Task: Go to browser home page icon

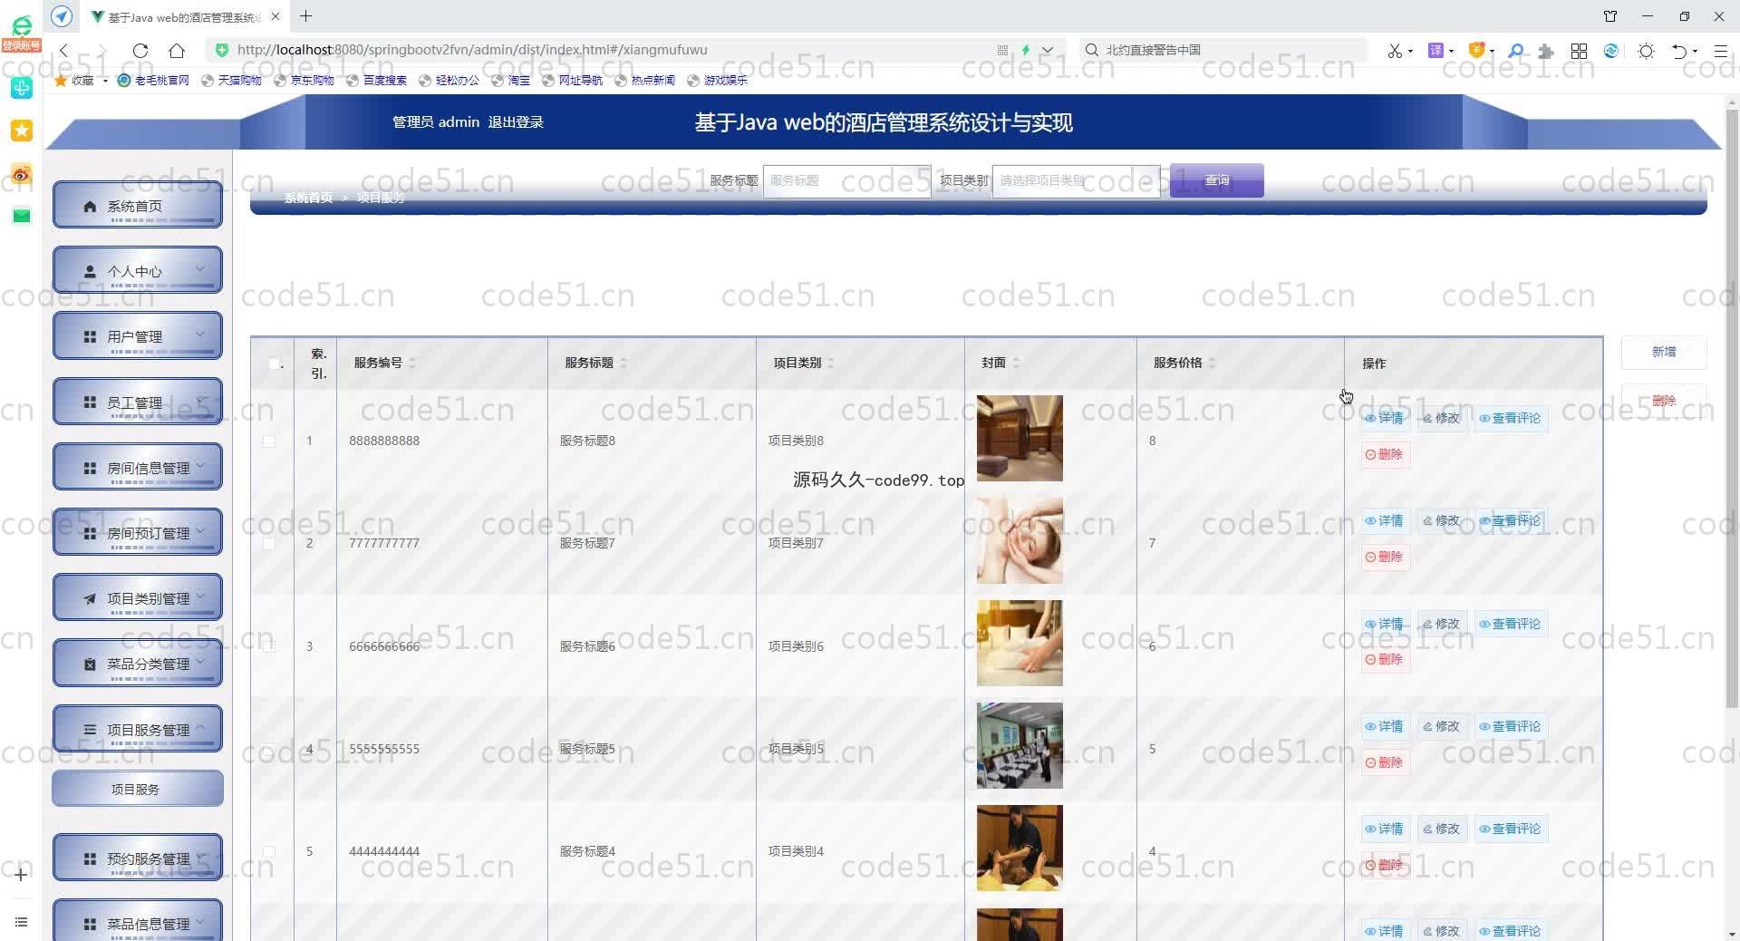Action: click(x=177, y=51)
